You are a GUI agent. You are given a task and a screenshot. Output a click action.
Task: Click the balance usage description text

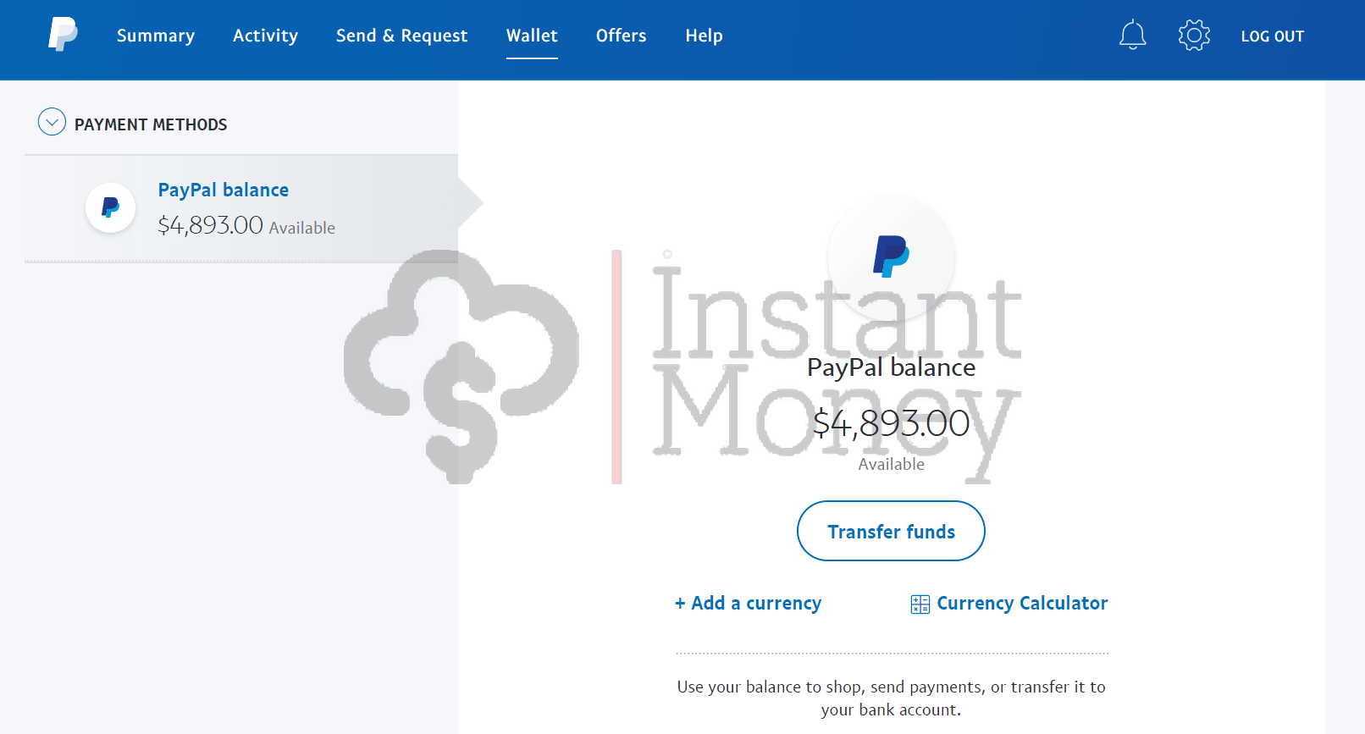tap(891, 698)
